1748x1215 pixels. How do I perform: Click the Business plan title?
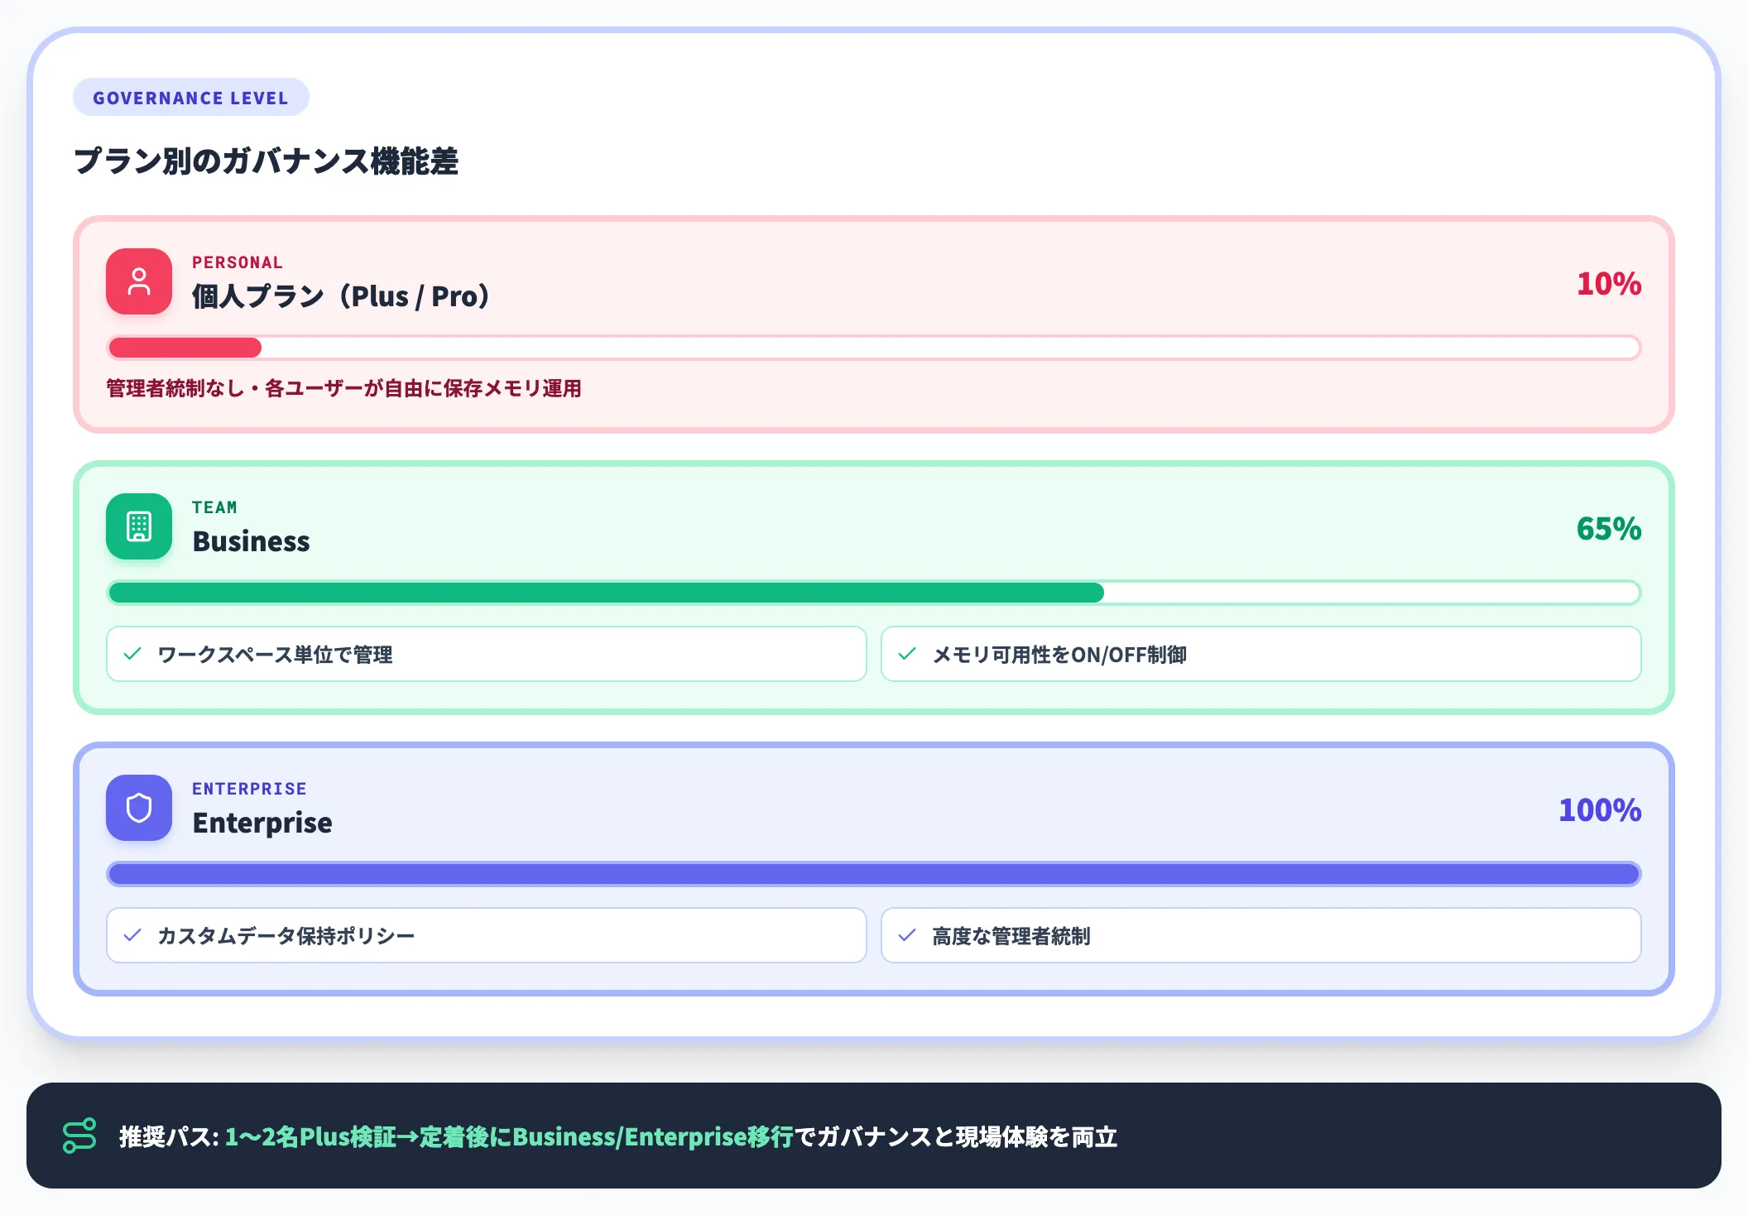(x=251, y=541)
